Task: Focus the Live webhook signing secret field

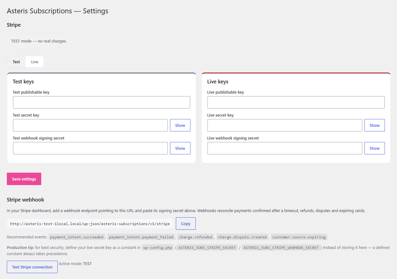Action: 285,148
